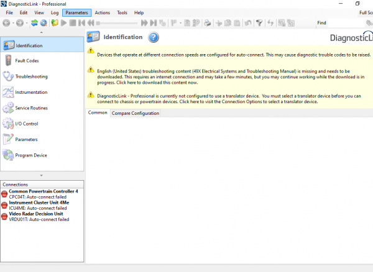Click the Print toolbar icon
Screen dimensions: 373x272
tap(208, 23)
